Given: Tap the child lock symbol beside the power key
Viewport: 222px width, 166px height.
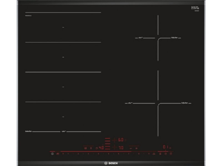Looking at the screenshot, I should click(x=58, y=154).
